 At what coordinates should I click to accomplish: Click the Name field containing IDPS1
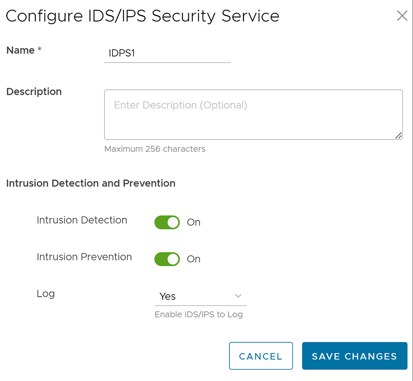[x=167, y=54]
